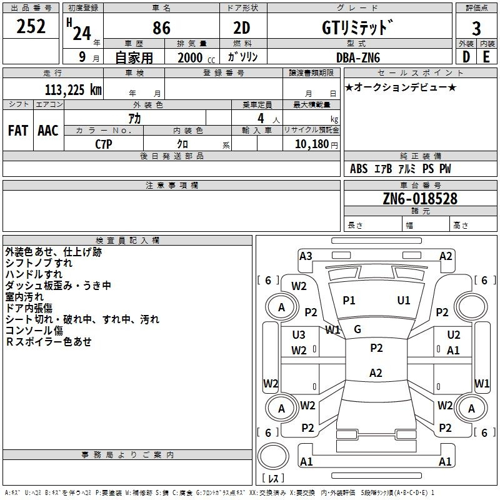This screenshot has width=500, height=500.
Task: Select the overall score 3
Action: point(476,28)
